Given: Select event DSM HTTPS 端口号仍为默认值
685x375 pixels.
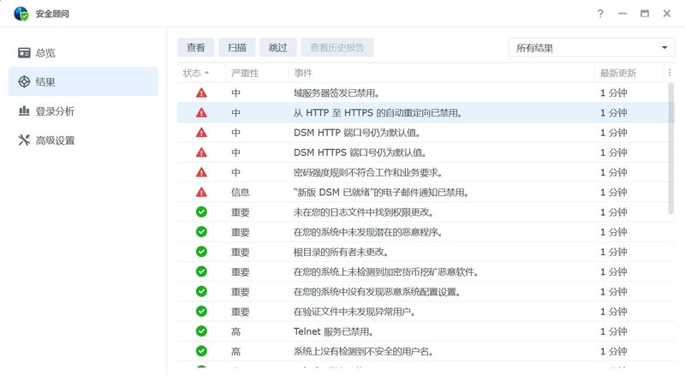Looking at the screenshot, I should pos(360,152).
